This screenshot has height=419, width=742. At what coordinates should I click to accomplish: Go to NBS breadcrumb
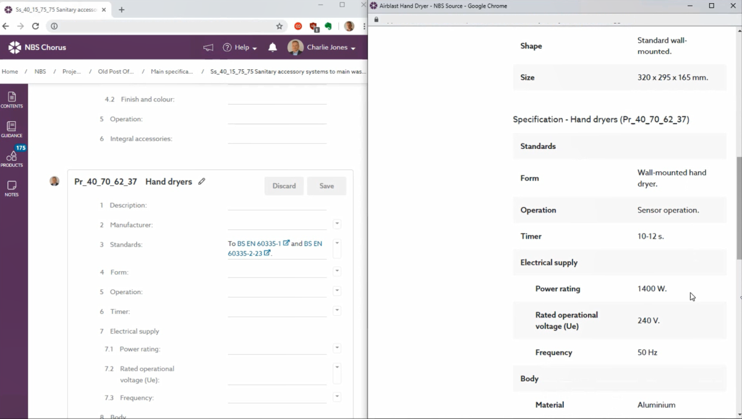click(40, 72)
